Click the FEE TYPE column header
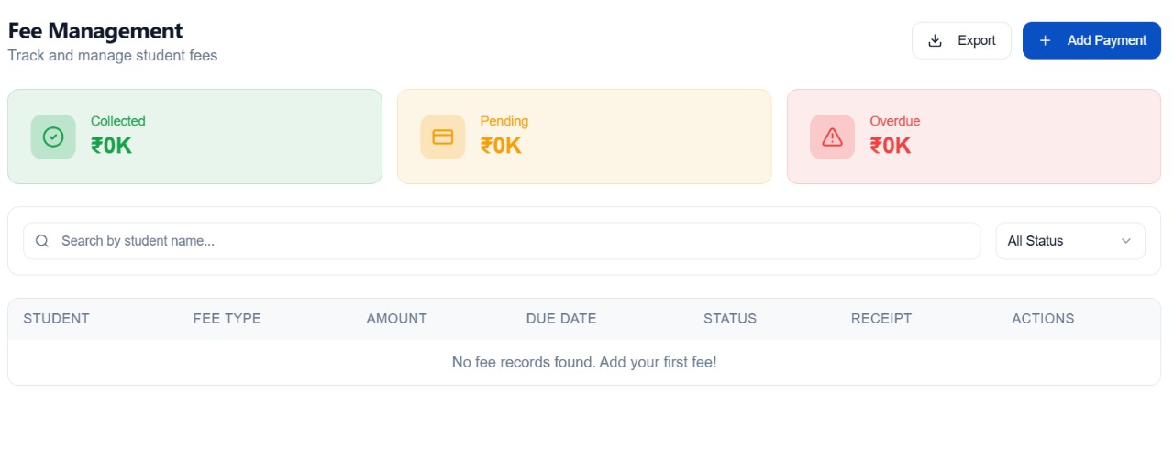The height and width of the screenshot is (460, 1174). (227, 319)
